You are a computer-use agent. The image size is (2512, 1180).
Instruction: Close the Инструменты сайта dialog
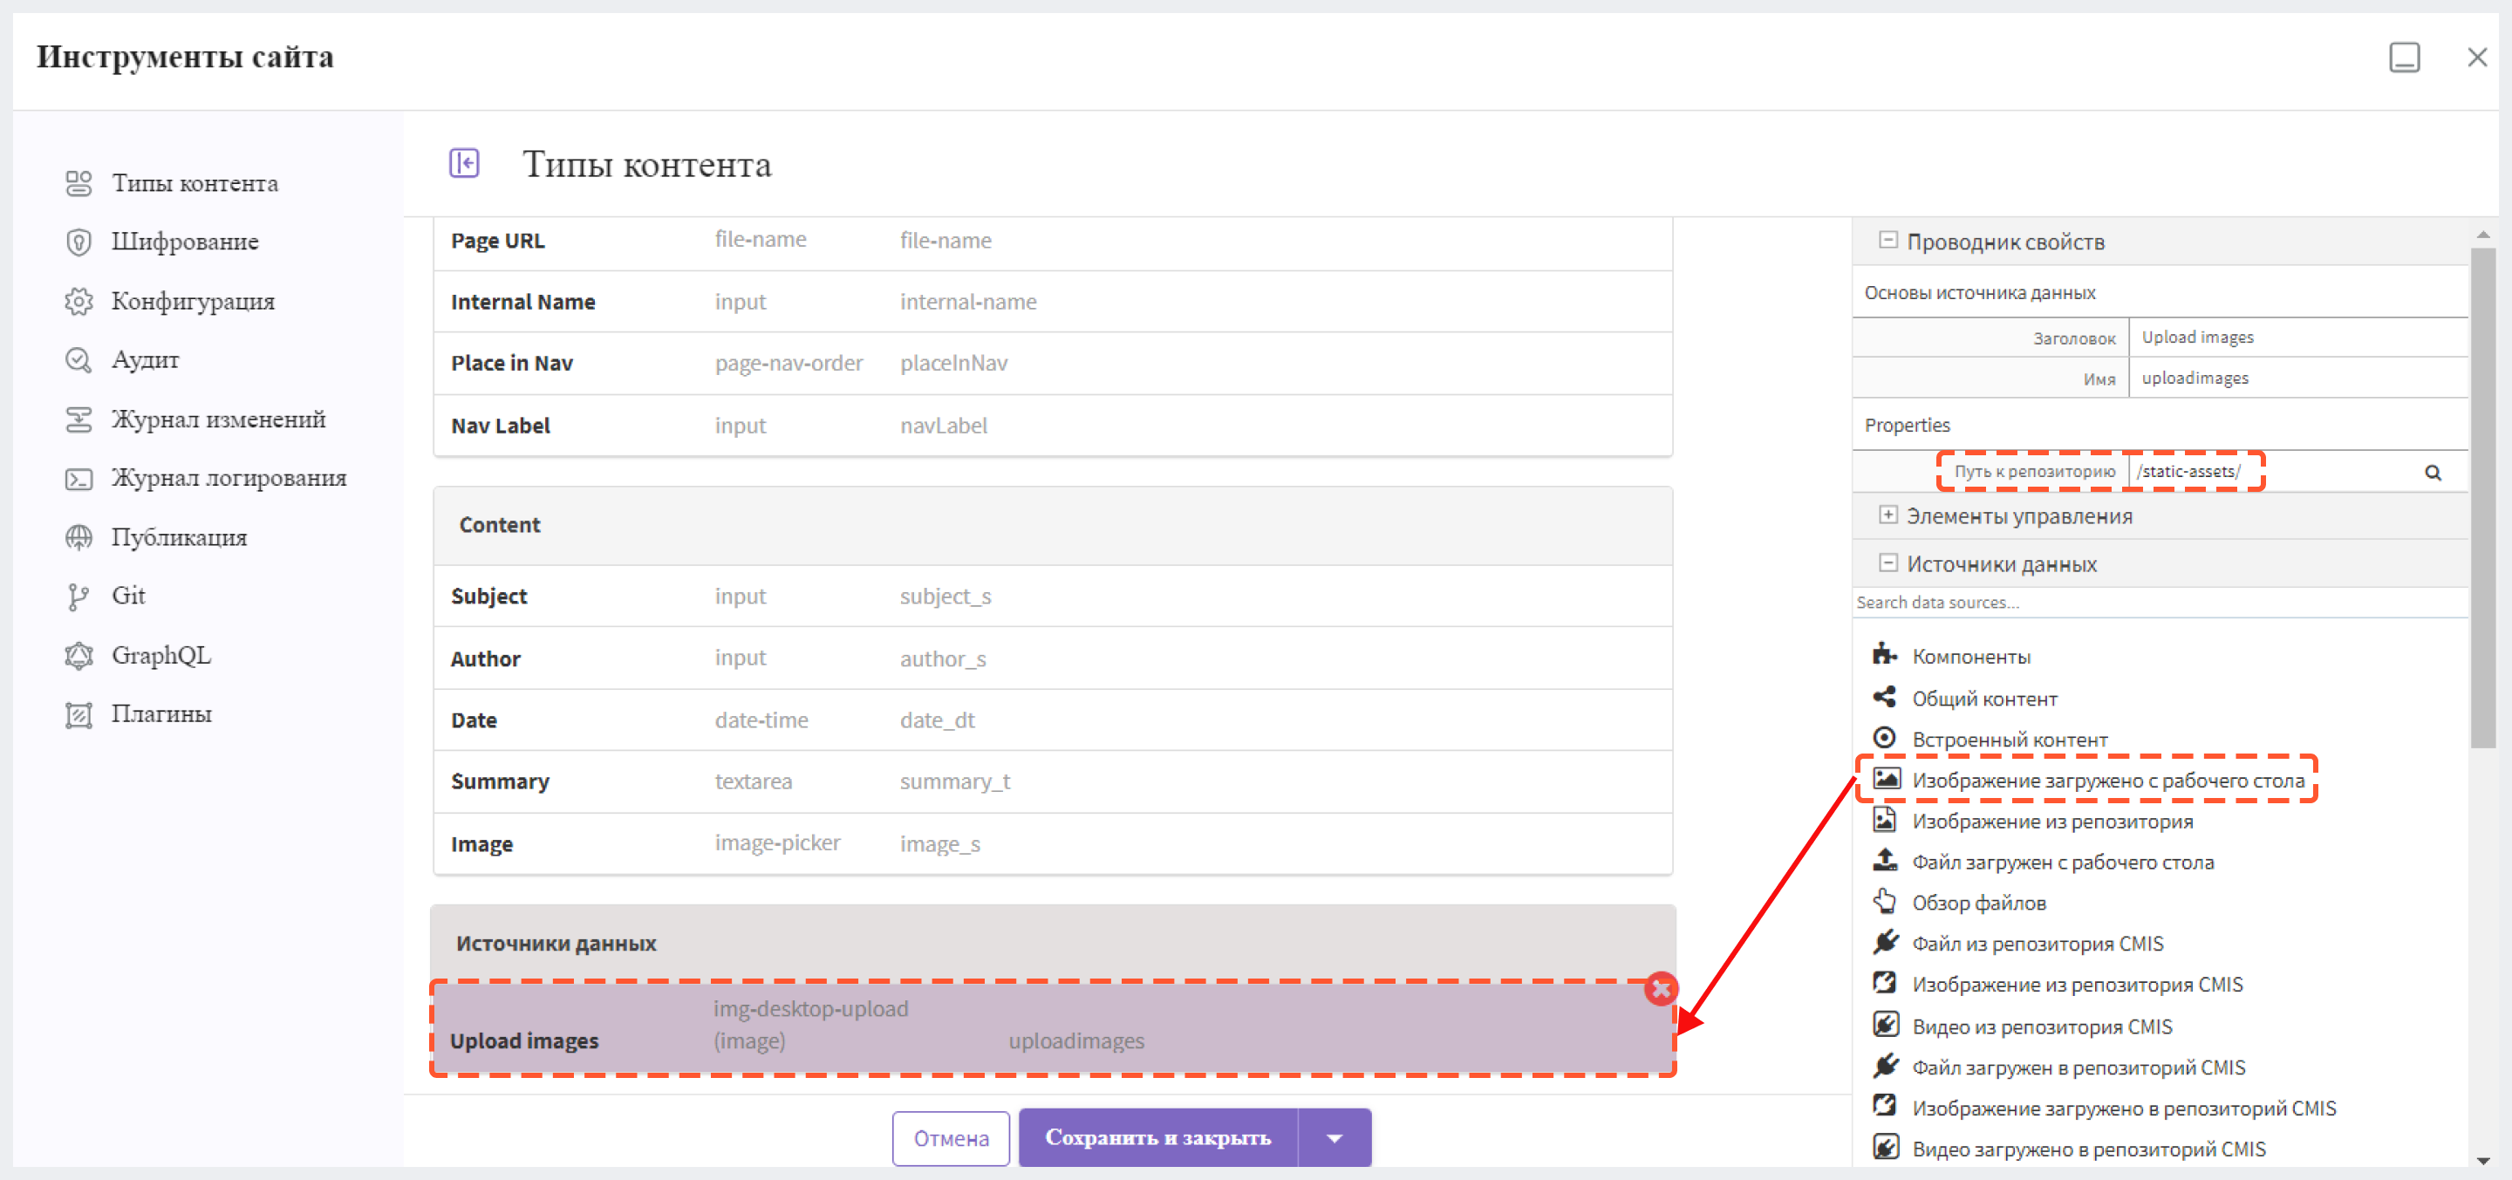point(2477,58)
